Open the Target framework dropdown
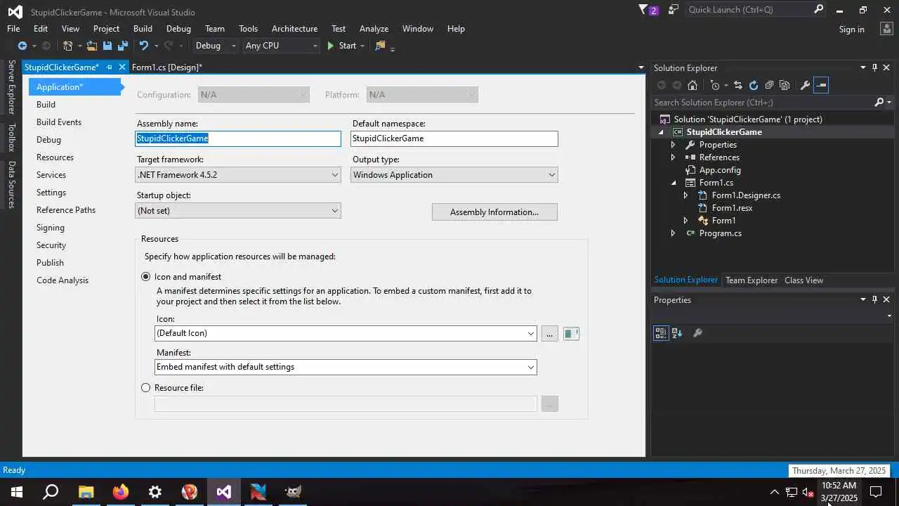Image resolution: width=899 pixels, height=506 pixels. [x=238, y=175]
